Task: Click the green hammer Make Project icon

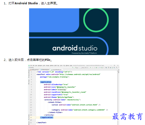Action: (73, 68)
